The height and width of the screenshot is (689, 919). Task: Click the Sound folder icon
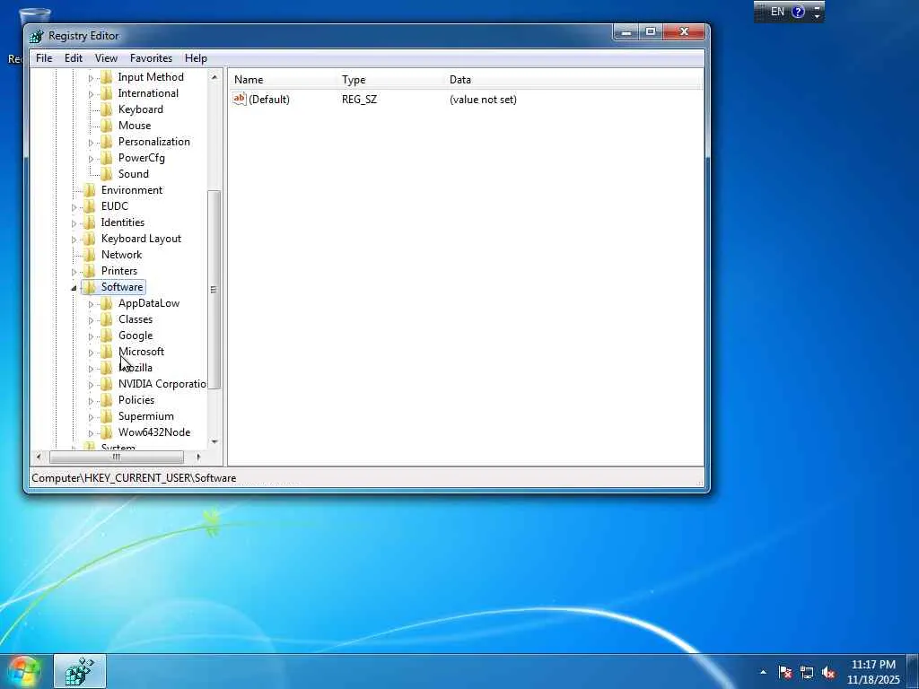(x=107, y=173)
